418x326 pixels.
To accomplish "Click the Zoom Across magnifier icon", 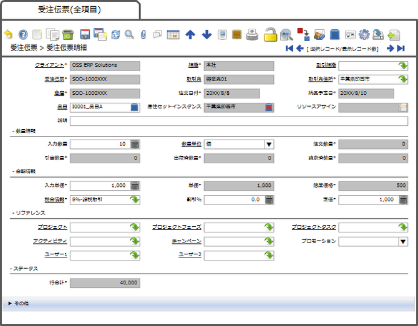I will (286, 34).
